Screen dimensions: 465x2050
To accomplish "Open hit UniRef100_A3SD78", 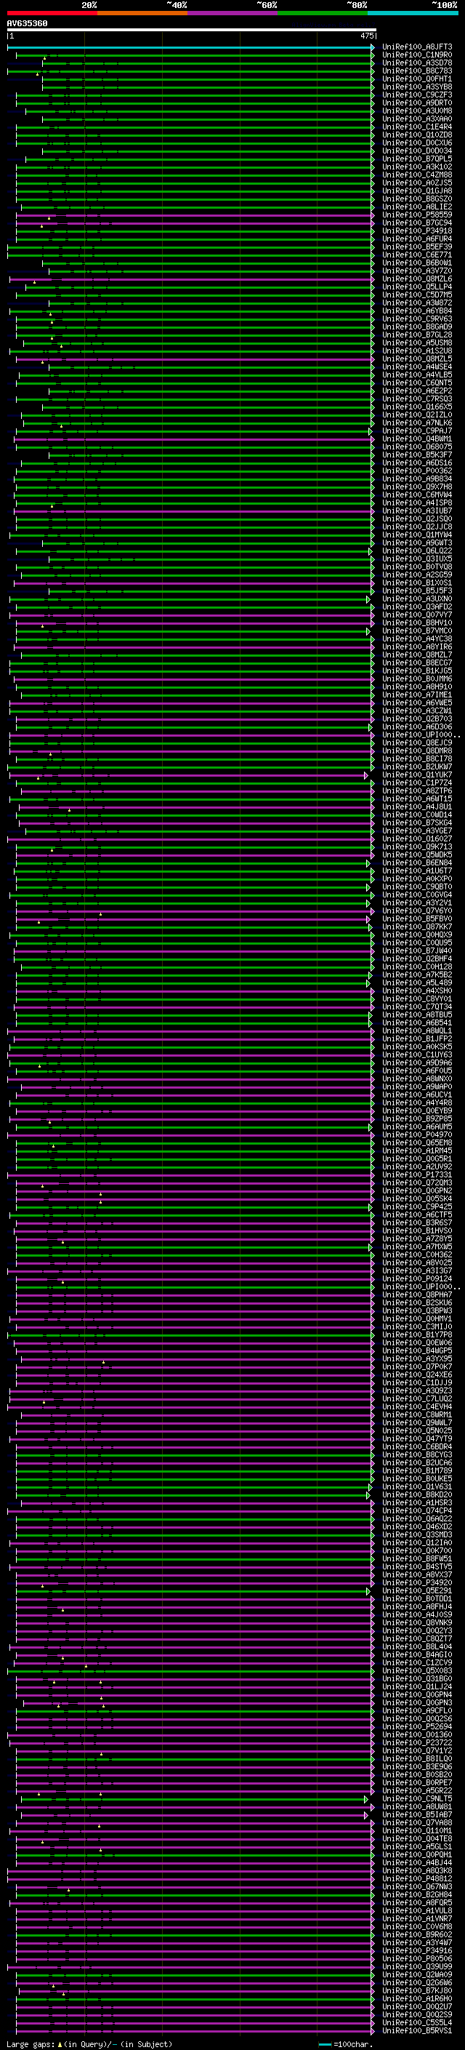I will pos(417,63).
